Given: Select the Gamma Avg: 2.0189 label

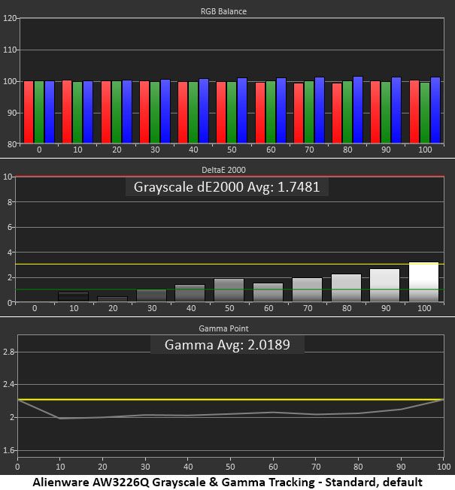Looking at the screenshot, I should (x=227, y=345).
